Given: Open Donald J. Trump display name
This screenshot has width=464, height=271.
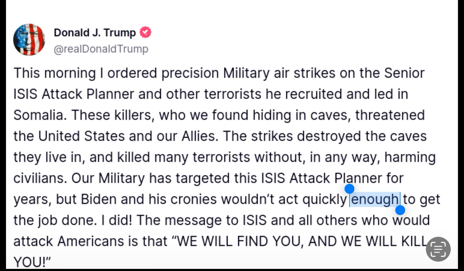Looking at the screenshot, I should 95,32.
